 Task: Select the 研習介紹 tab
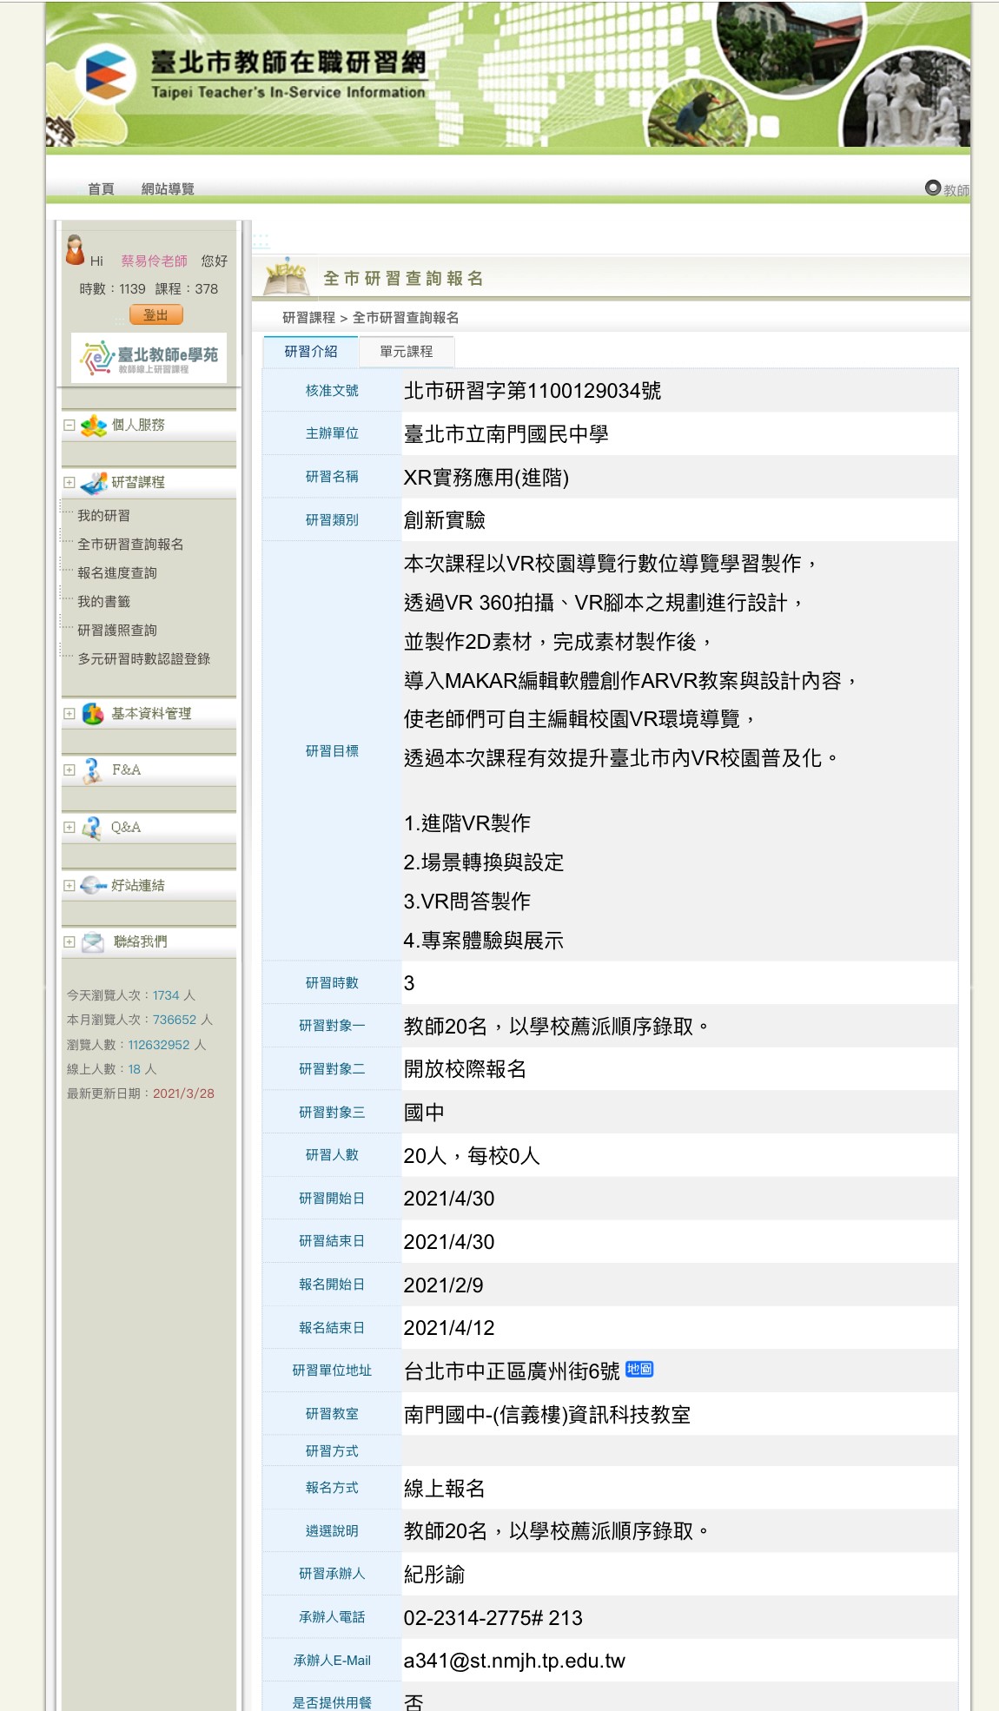click(x=310, y=352)
